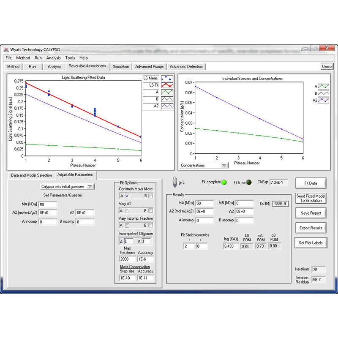Viewport: 338px width, 338px height.
Task: Select the Adjustable Parameters tab
Action: [x=75, y=175]
